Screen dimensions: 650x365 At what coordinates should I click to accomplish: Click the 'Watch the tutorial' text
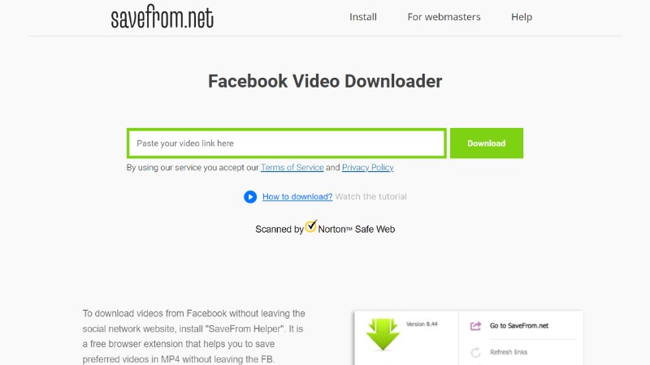370,197
